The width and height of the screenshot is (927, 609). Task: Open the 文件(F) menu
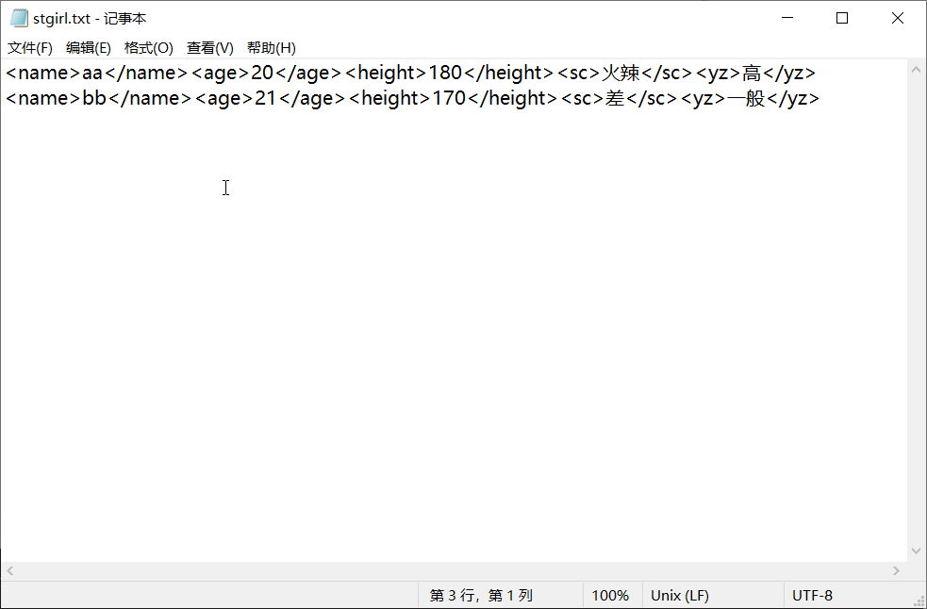click(x=29, y=47)
